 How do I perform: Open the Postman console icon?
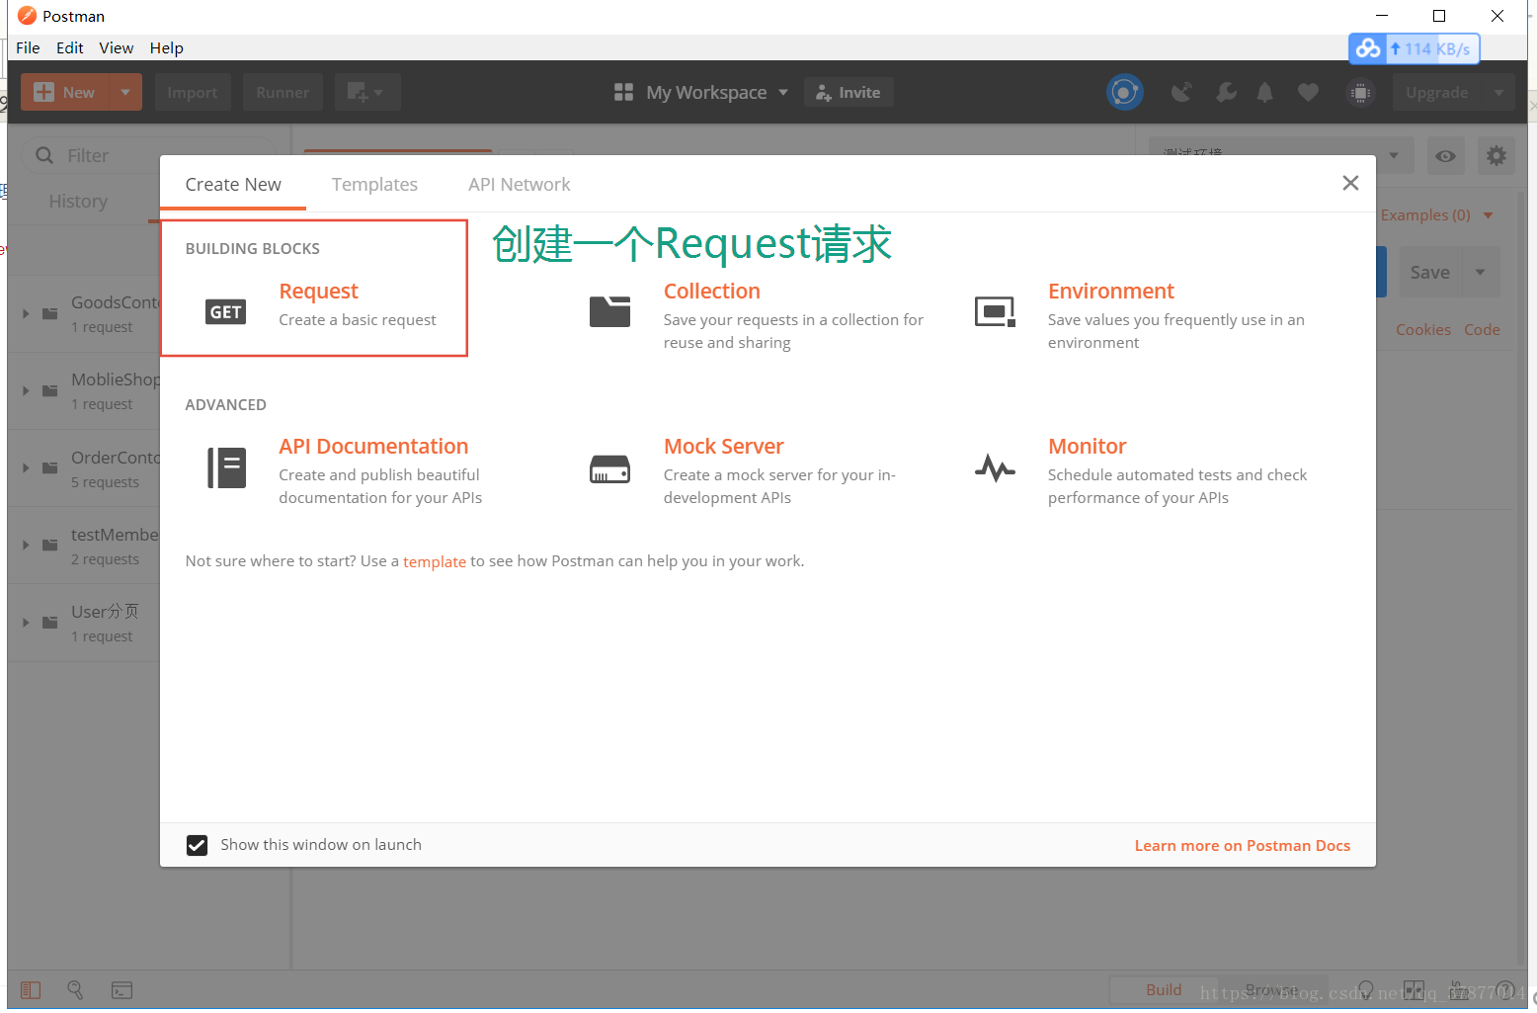[121, 989]
